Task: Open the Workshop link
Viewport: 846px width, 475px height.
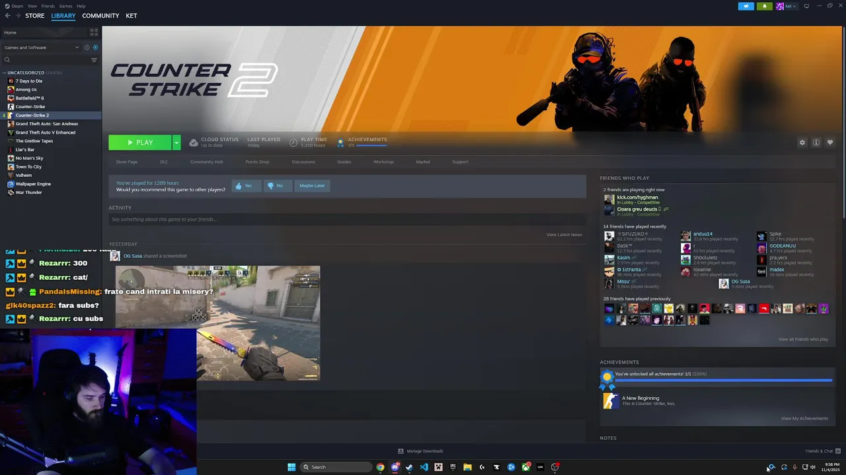Action: point(383,162)
